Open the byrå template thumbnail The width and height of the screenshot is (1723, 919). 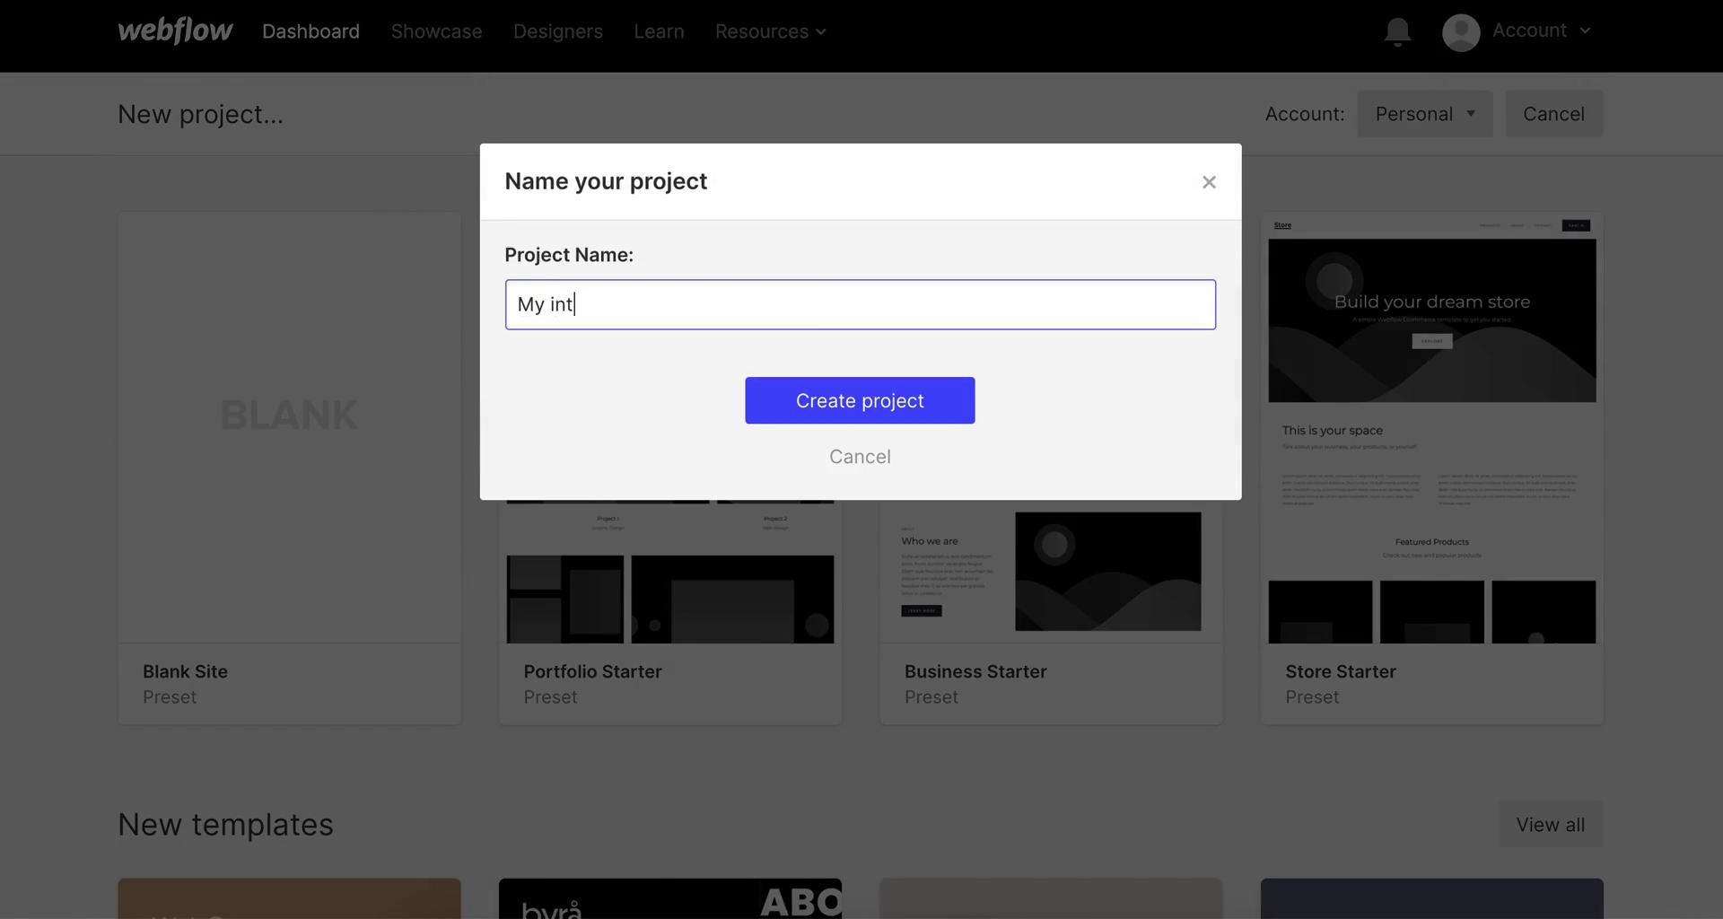(x=670, y=898)
